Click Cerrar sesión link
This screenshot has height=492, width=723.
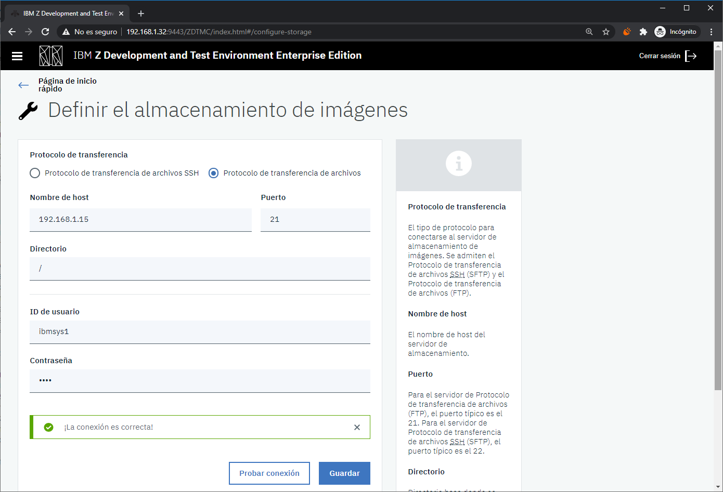(x=660, y=56)
